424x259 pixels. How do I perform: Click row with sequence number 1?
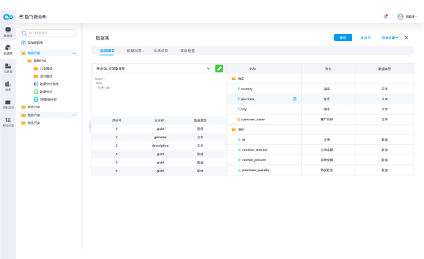(x=159, y=129)
